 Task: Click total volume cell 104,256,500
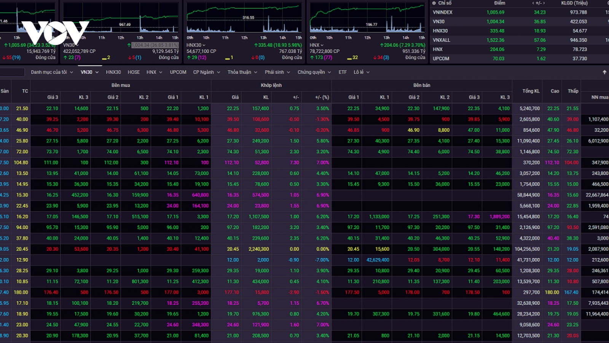click(527, 249)
